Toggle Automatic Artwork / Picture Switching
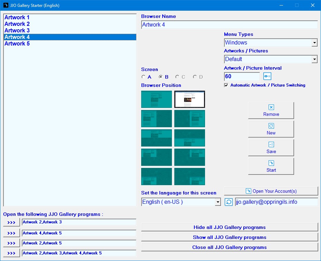This screenshot has width=321, height=261. click(x=226, y=85)
